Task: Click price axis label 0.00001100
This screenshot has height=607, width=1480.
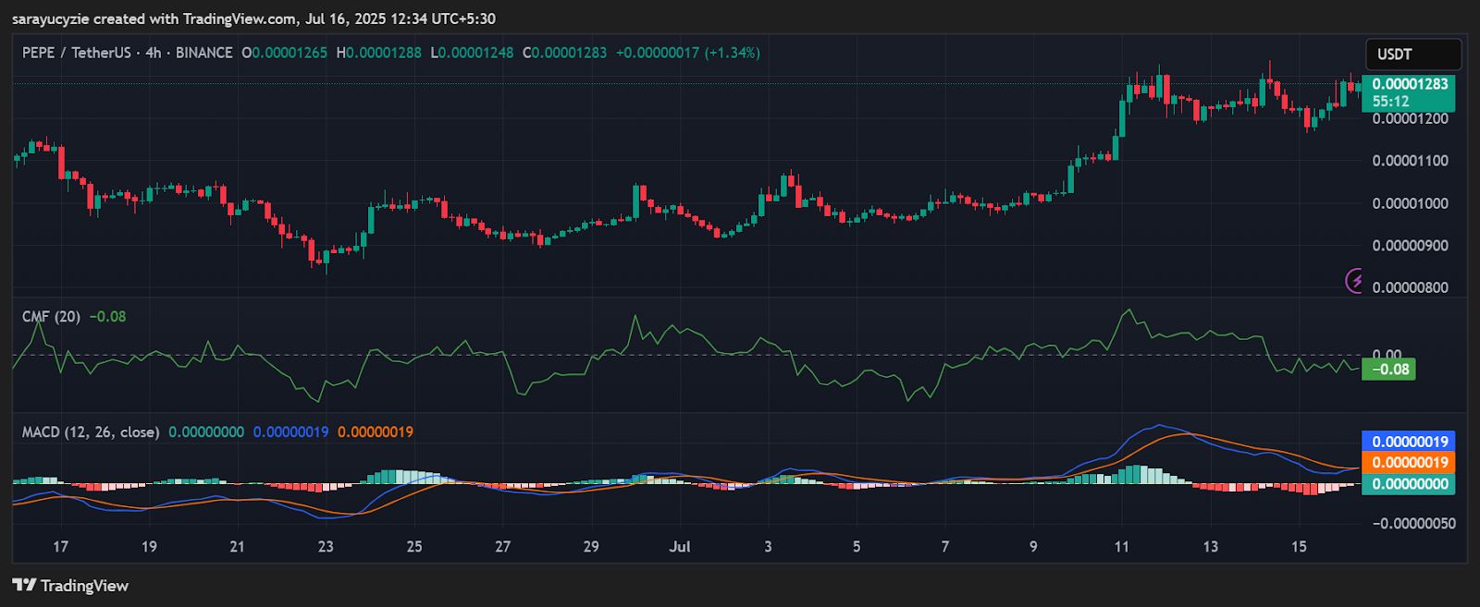Action: pyautogui.click(x=1410, y=161)
